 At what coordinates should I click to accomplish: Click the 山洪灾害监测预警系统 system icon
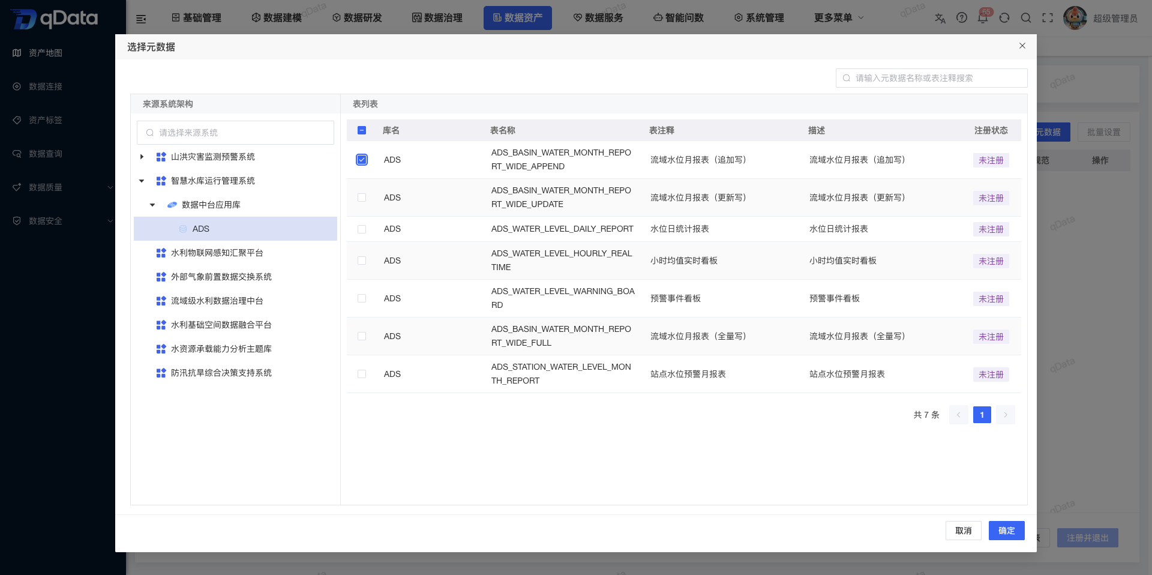point(161,157)
